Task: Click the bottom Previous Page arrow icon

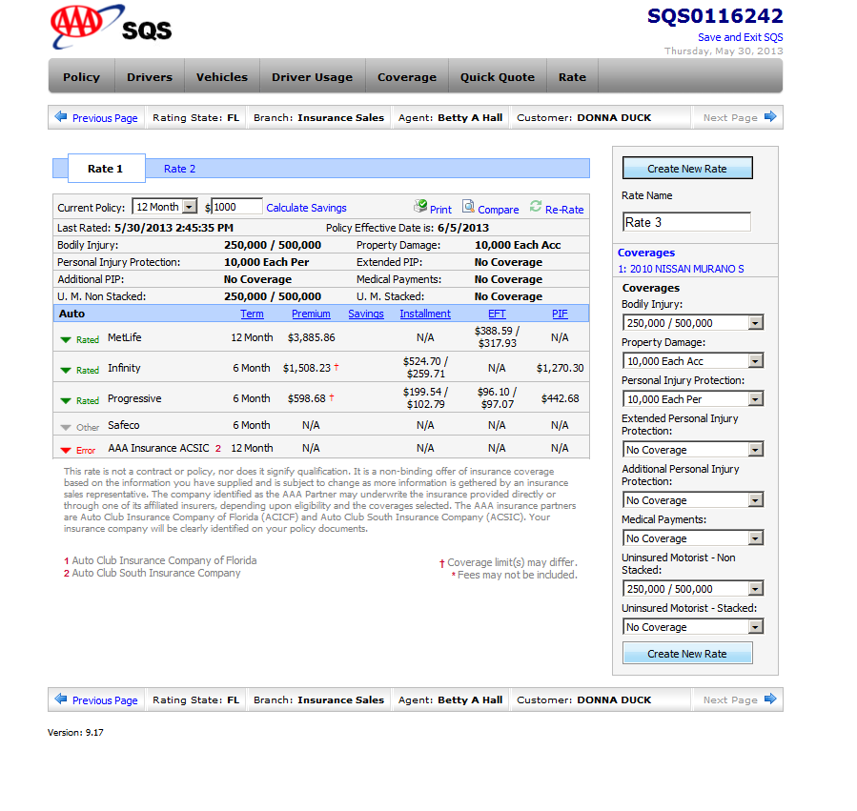Action: [61, 699]
